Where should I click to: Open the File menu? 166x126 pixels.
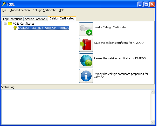point(4,10)
